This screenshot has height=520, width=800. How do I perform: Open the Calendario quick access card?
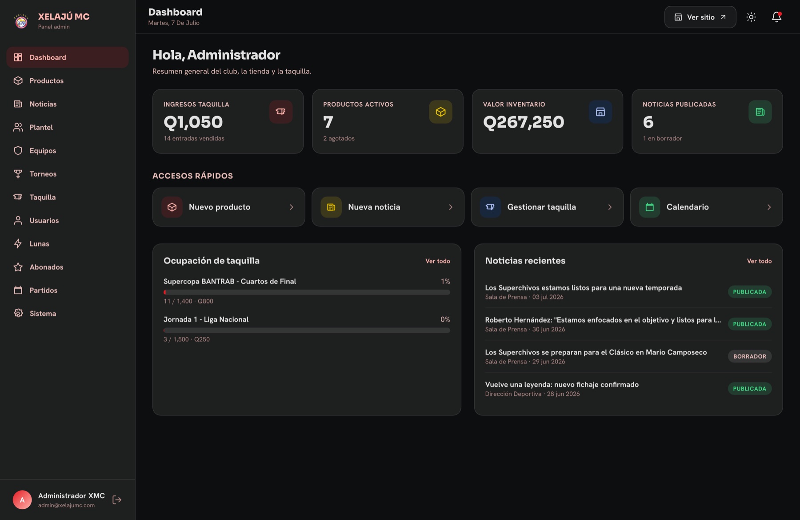pyautogui.click(x=706, y=207)
